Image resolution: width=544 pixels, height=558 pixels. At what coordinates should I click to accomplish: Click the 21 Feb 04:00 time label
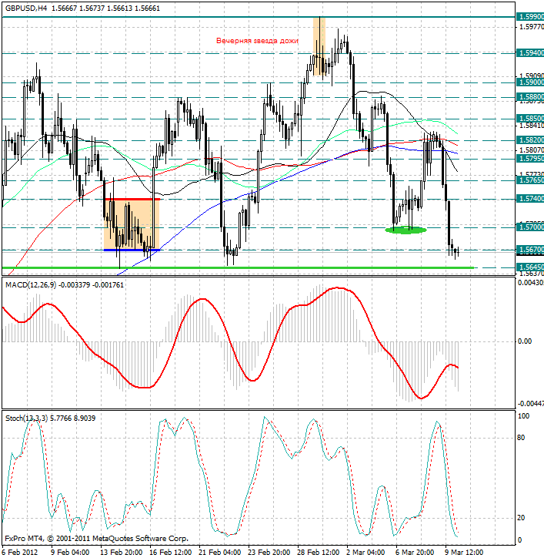pos(219,553)
